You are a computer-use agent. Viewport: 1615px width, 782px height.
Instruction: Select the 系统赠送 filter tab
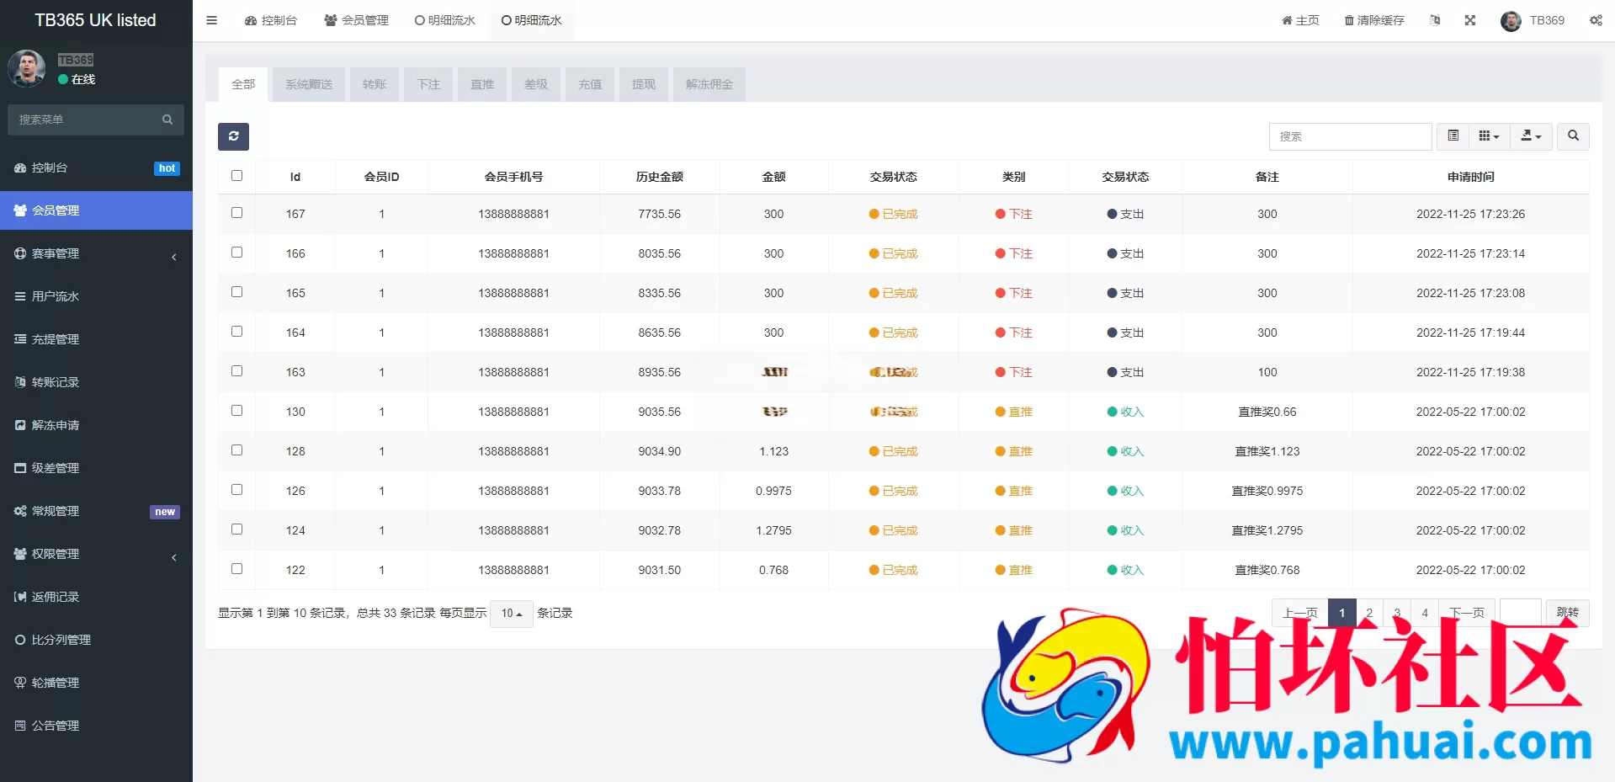coord(309,84)
